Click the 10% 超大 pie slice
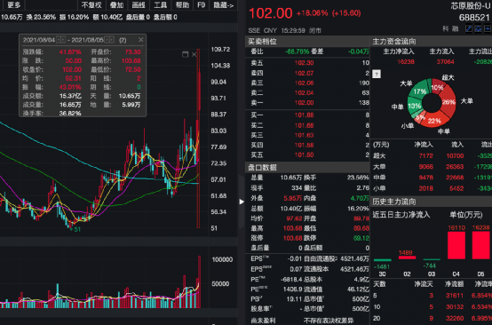This screenshot has height=325, width=492. [x=437, y=88]
